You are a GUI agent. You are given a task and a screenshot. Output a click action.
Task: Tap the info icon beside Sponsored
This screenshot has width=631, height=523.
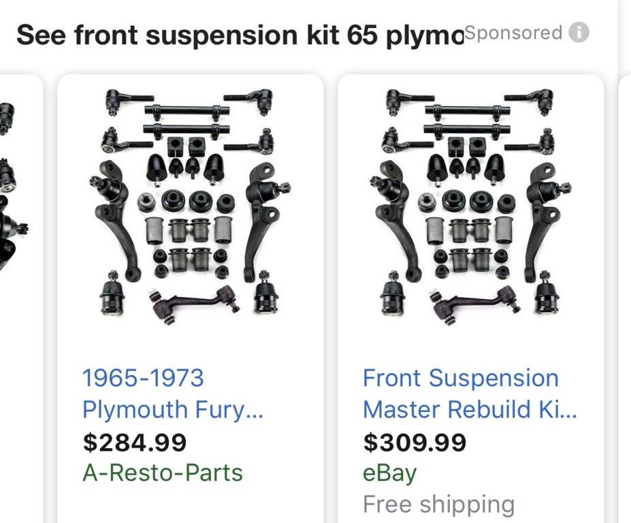(578, 33)
